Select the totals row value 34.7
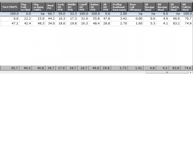The height and width of the screenshot is (145, 193). [x=51, y=68]
